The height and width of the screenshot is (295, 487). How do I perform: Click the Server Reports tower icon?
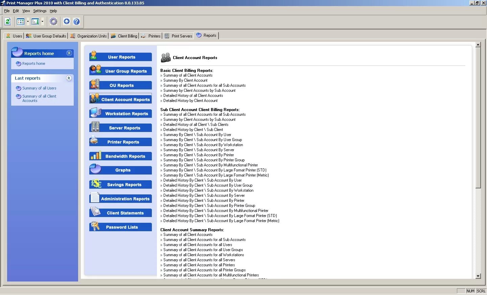(95, 127)
